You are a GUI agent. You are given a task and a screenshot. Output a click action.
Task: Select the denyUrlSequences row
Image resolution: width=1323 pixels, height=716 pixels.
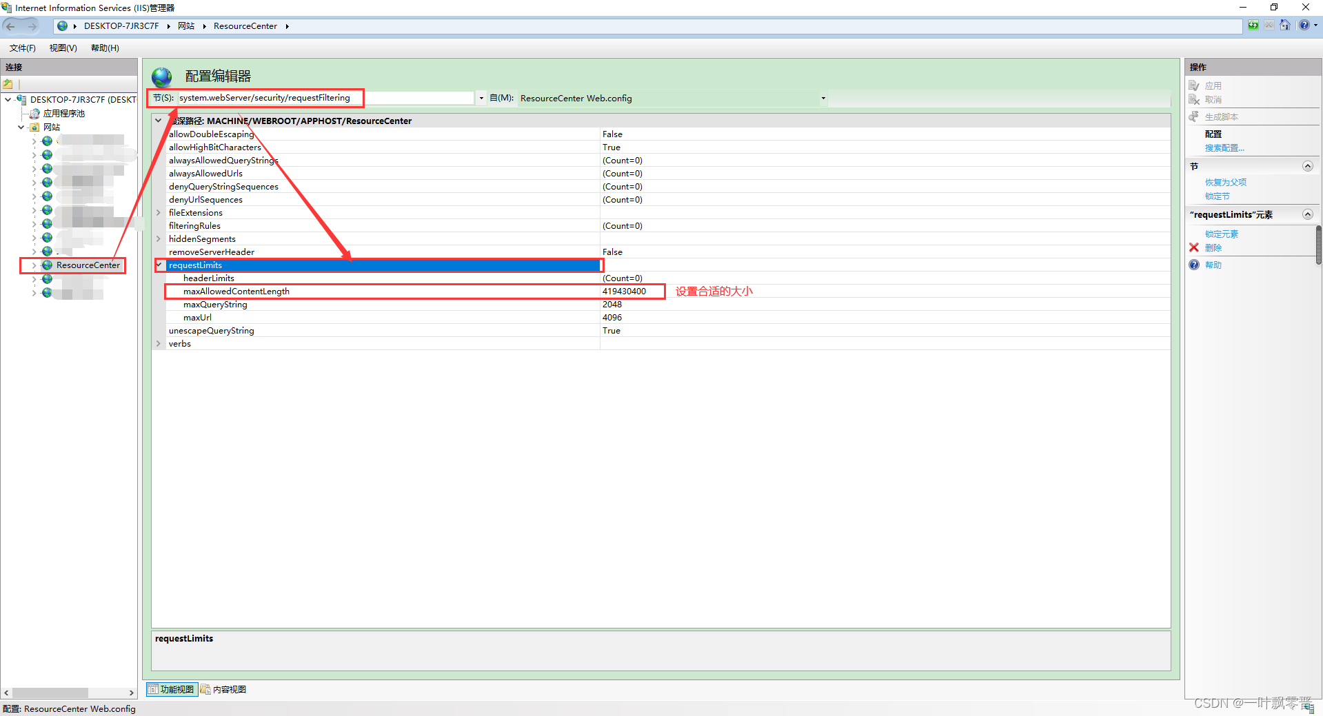667,200
